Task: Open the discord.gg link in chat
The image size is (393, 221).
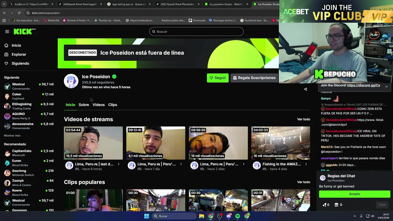Action: coord(364,85)
